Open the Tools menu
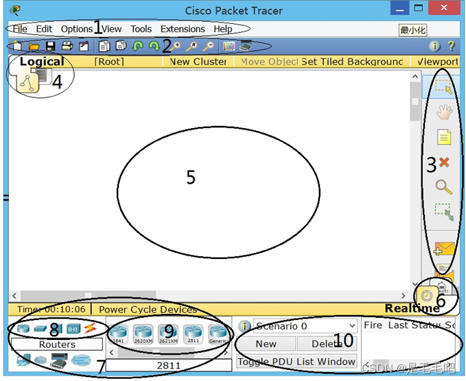Screen dimensions: 466x381 tap(141, 29)
